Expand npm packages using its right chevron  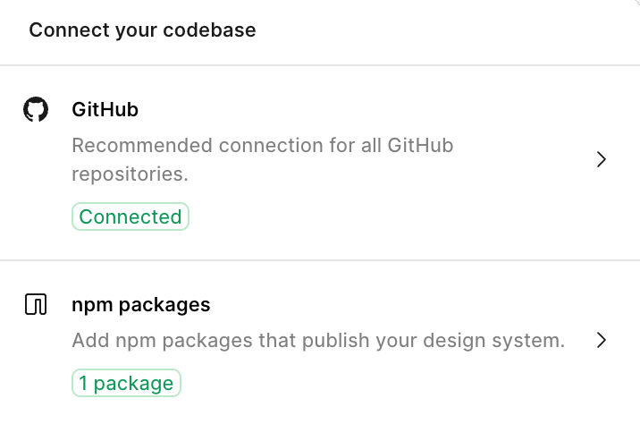[601, 340]
